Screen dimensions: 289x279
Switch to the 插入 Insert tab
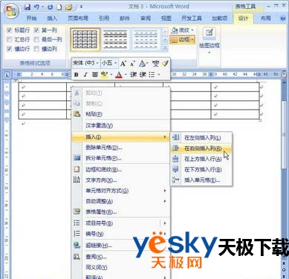coord(52,18)
